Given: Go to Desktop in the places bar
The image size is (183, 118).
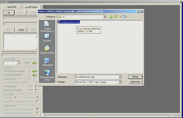Looking at the screenshot, I should click(47, 38).
